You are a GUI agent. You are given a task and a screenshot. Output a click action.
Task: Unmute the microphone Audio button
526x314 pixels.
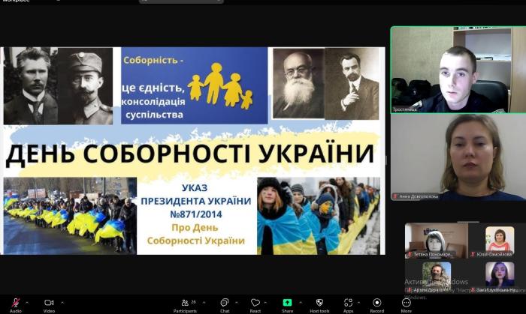(15, 303)
